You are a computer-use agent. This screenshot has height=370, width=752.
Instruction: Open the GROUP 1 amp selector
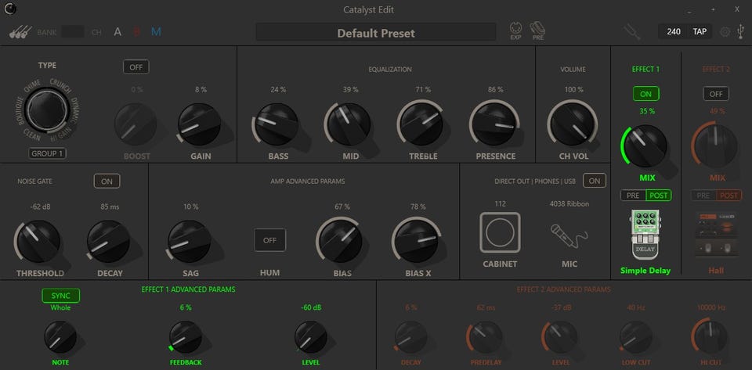pyautogui.click(x=48, y=153)
